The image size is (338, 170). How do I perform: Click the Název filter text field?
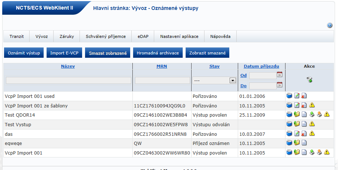[x=68, y=80]
